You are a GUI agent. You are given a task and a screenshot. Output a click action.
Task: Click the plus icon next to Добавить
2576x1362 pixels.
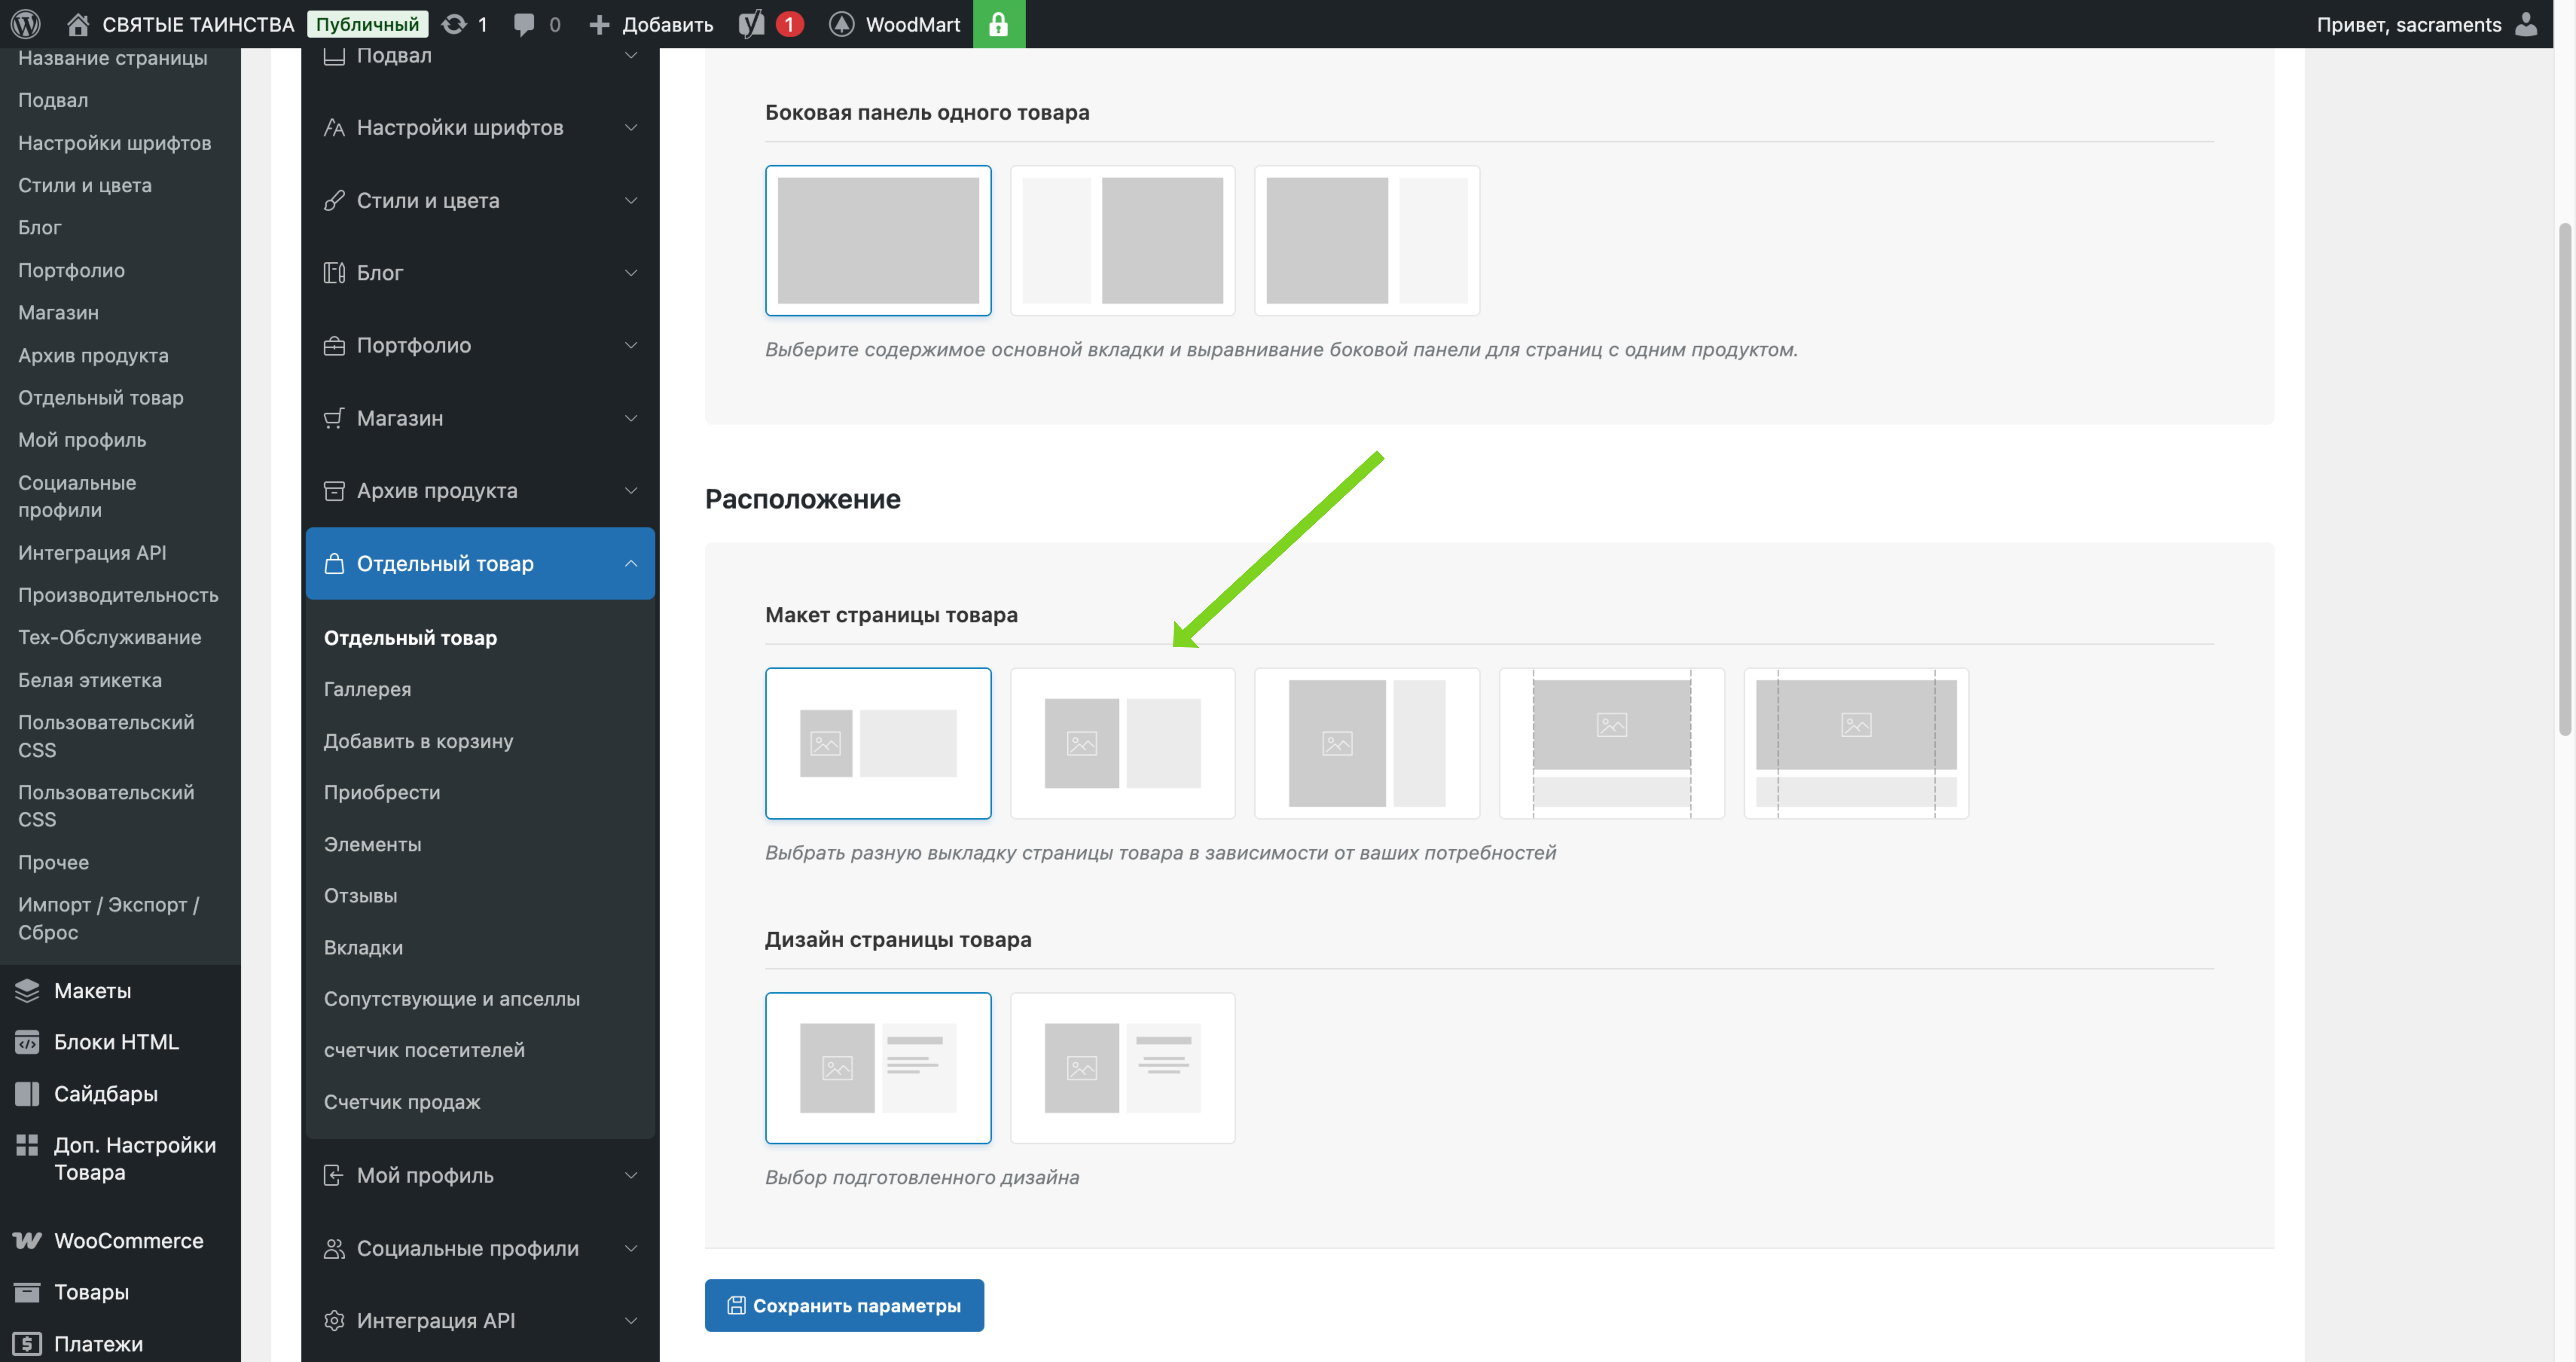pos(599,24)
